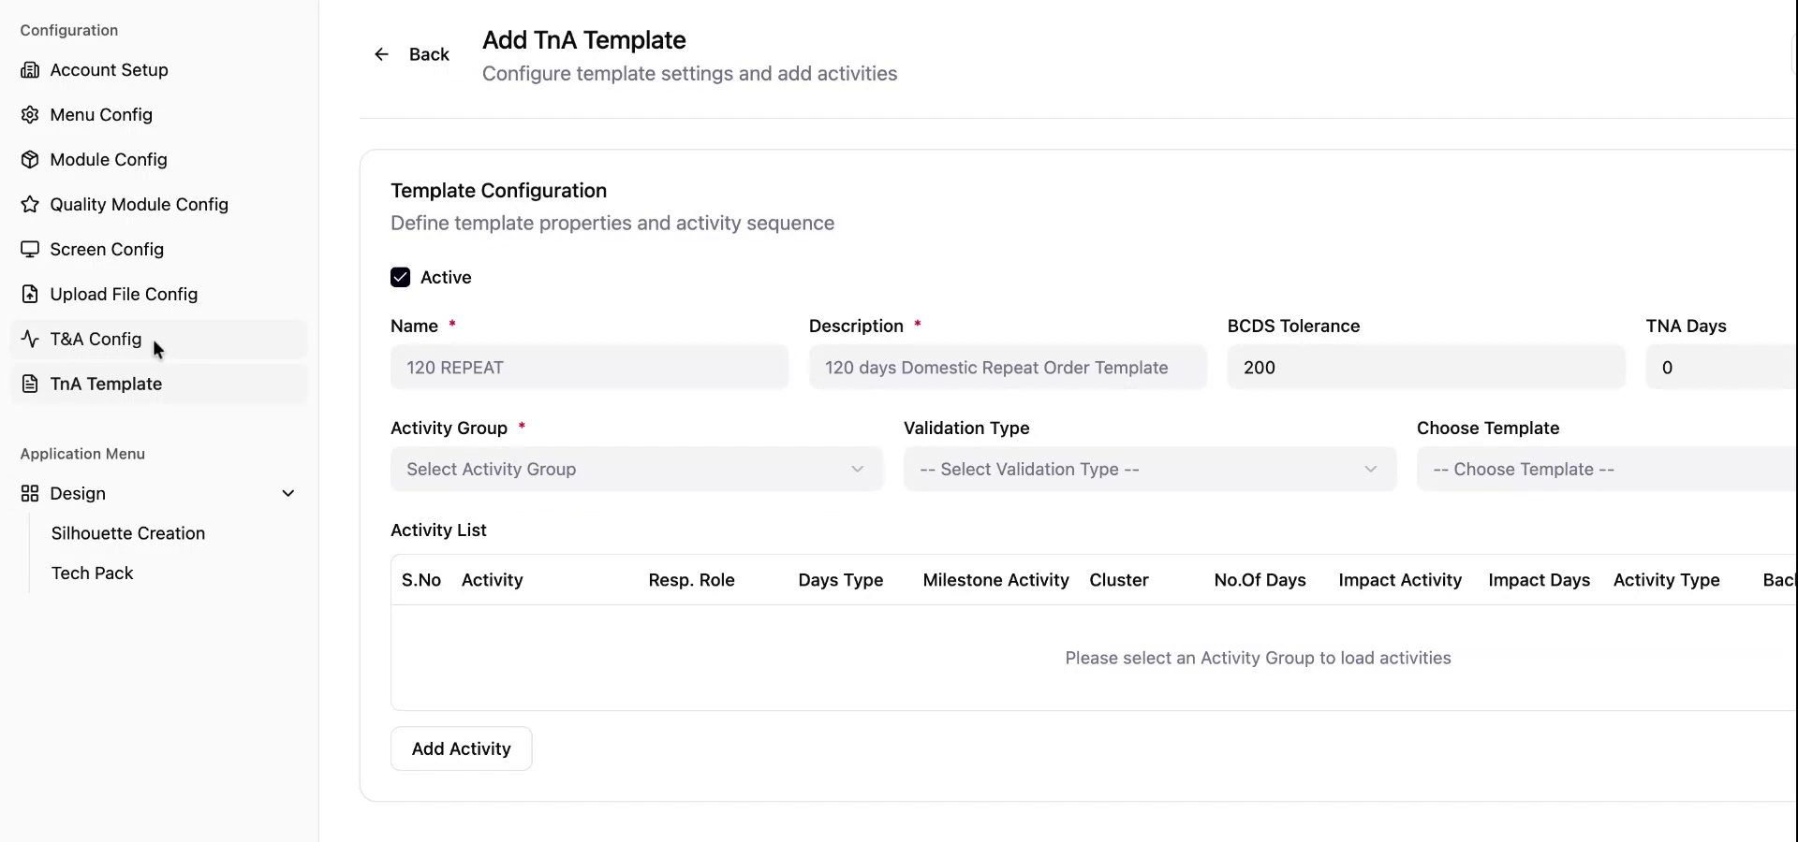Viewport: 1798px width, 842px height.
Task: Collapse the Design menu chevron
Action: 288,494
